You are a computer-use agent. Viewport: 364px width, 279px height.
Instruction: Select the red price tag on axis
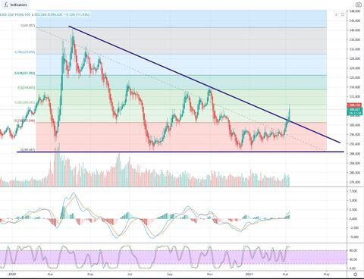355,105
